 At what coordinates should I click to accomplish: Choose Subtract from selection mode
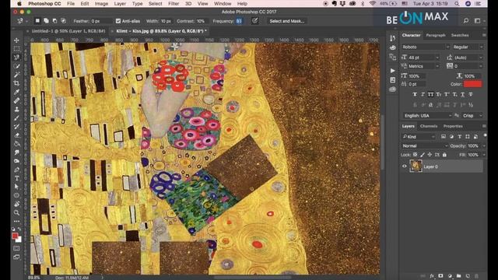coord(54,21)
